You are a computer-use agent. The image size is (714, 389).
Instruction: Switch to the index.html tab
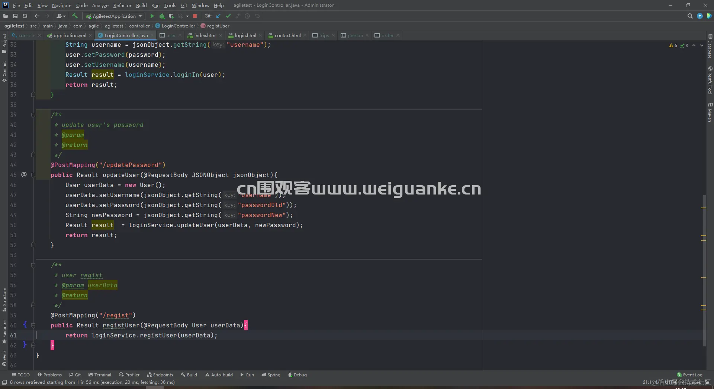pyautogui.click(x=205, y=35)
